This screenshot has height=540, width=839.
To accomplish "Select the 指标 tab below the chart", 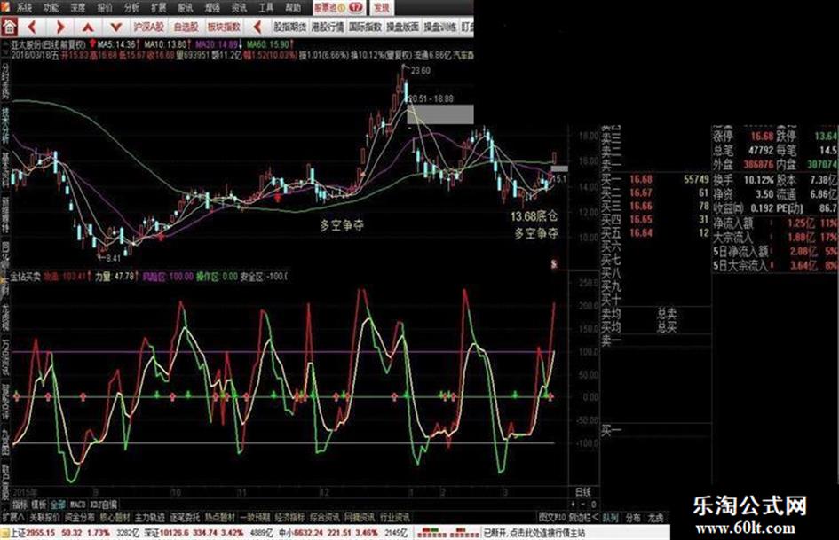I will click(20, 505).
